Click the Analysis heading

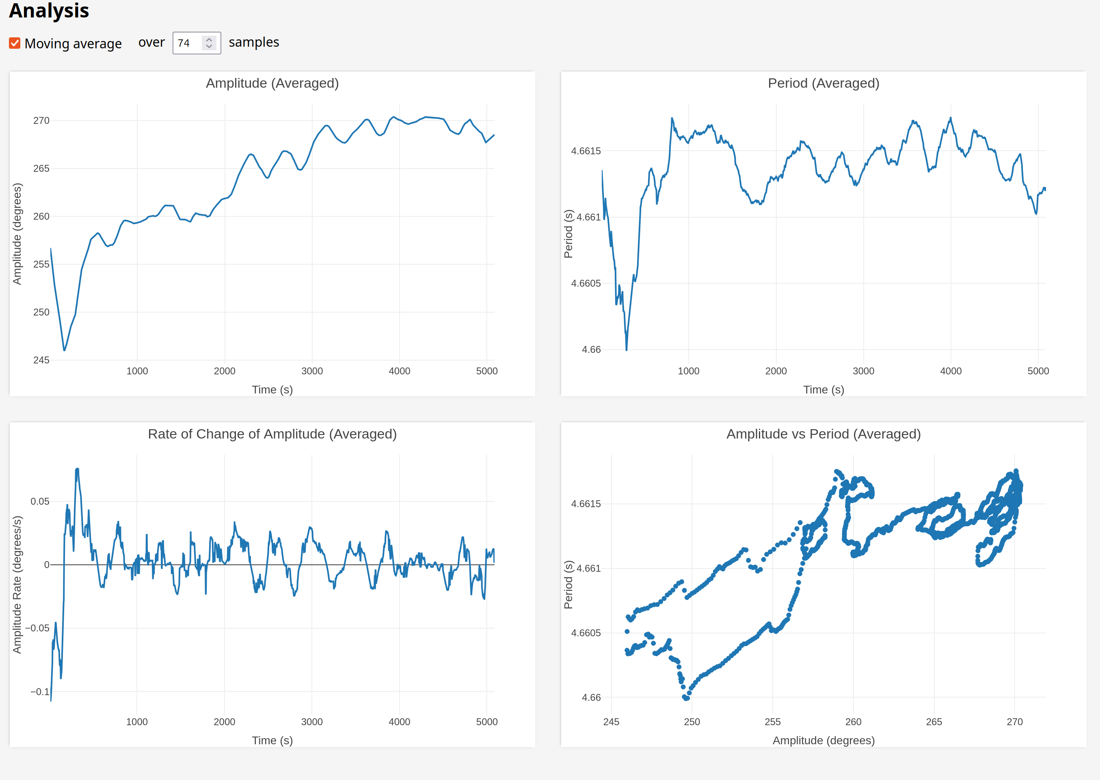point(49,11)
